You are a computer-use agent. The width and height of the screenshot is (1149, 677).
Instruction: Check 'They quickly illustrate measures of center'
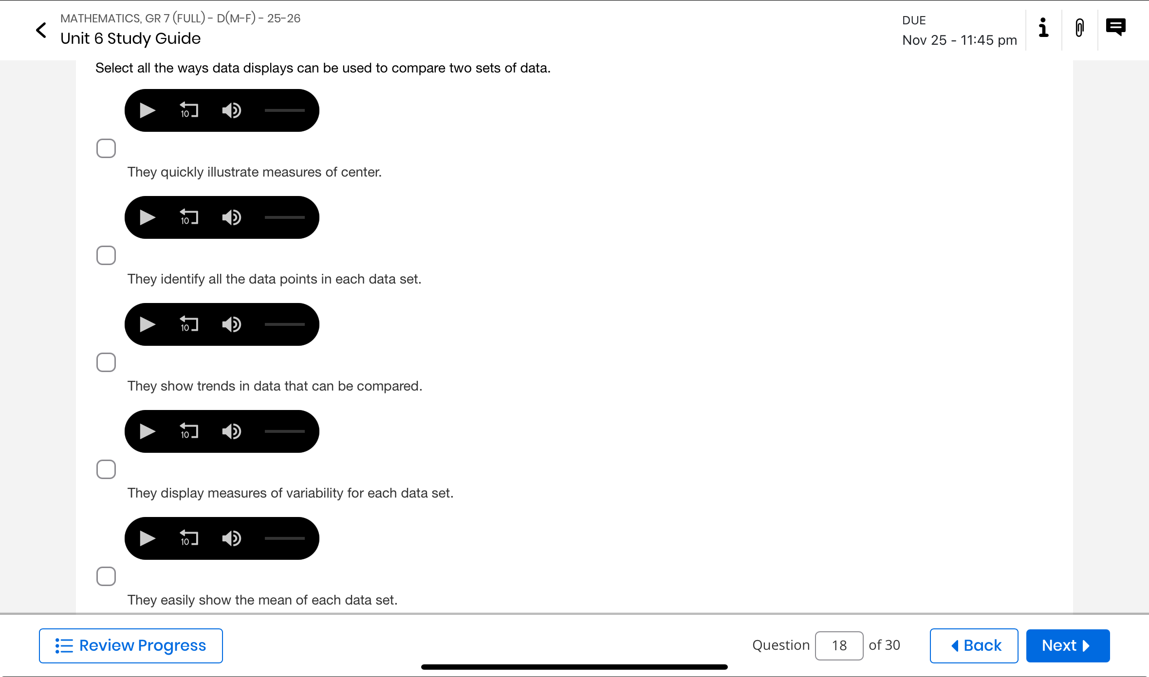pyautogui.click(x=106, y=148)
